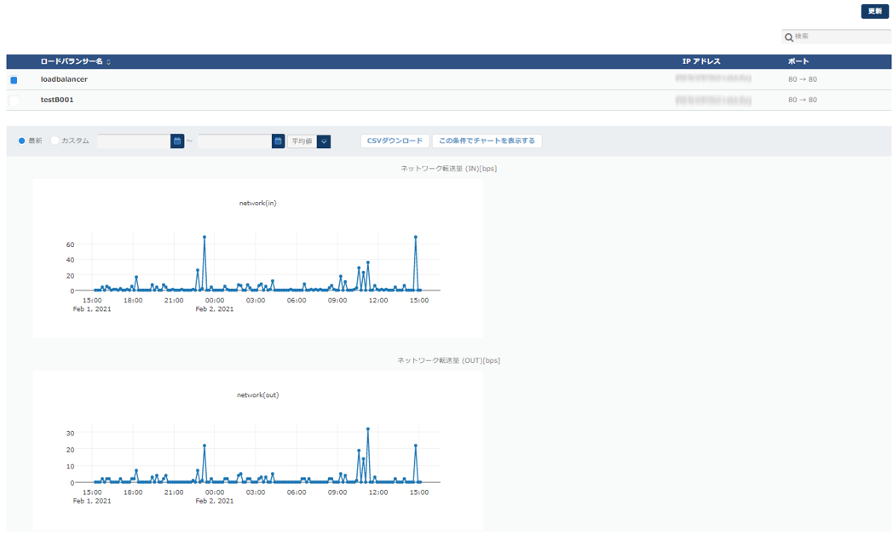Viewport: 893px width, 535px height.
Task: Click the CSVダウンロード button
Action: pyautogui.click(x=395, y=141)
